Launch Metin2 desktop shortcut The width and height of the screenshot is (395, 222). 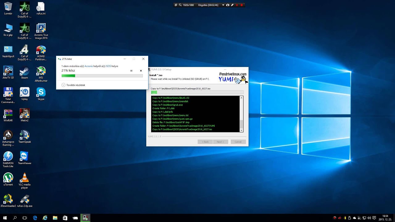tap(24, 115)
